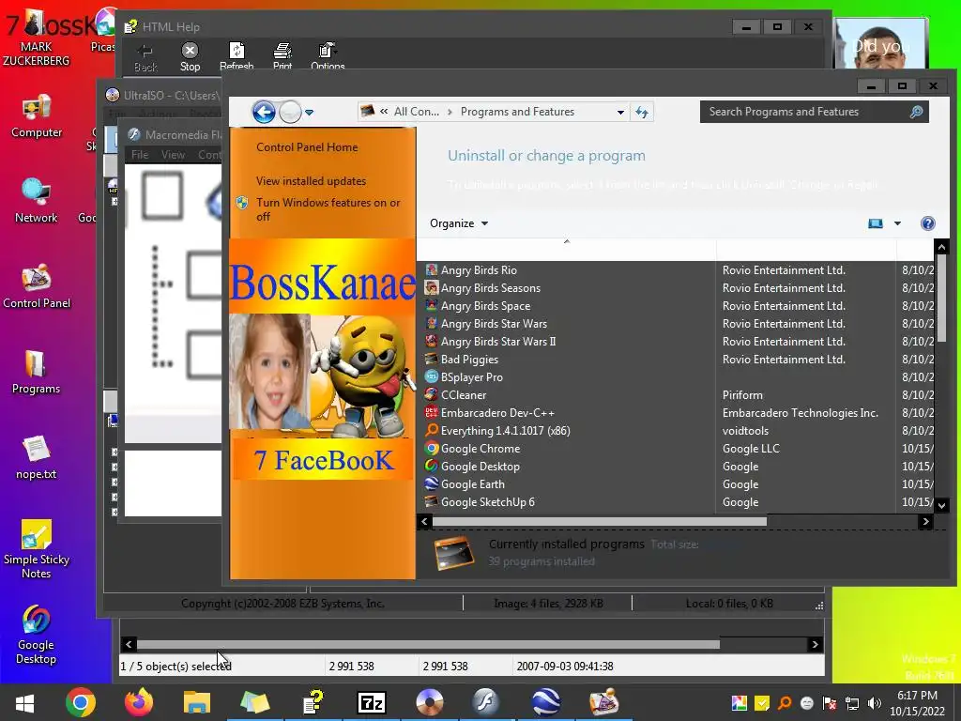Open File Explorer from the taskbar

(x=197, y=702)
